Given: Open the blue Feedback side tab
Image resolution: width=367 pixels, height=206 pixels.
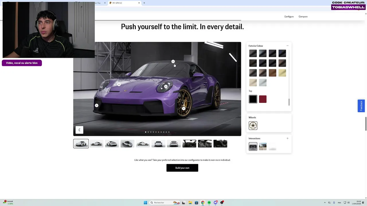Looking at the screenshot, I should pos(361,106).
